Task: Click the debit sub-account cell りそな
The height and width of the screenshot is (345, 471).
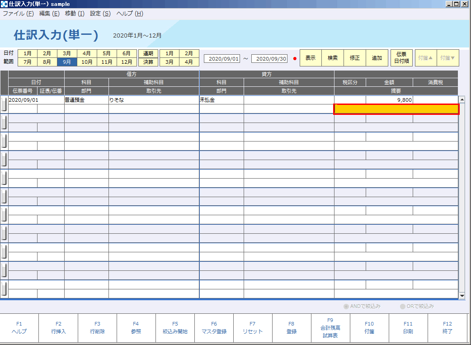Action: click(x=154, y=100)
